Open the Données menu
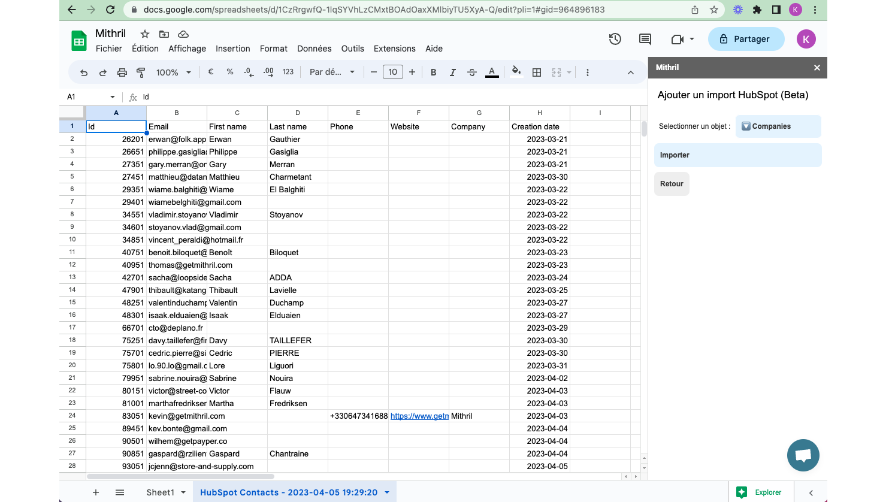Image resolution: width=892 pixels, height=502 pixels. pyautogui.click(x=314, y=49)
